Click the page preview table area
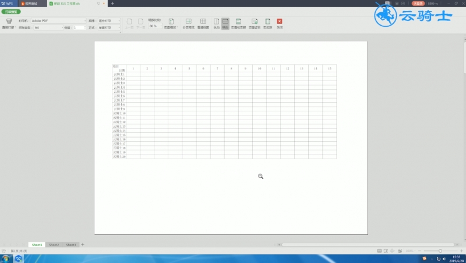Image resolution: width=466 pixels, height=263 pixels. [224, 111]
